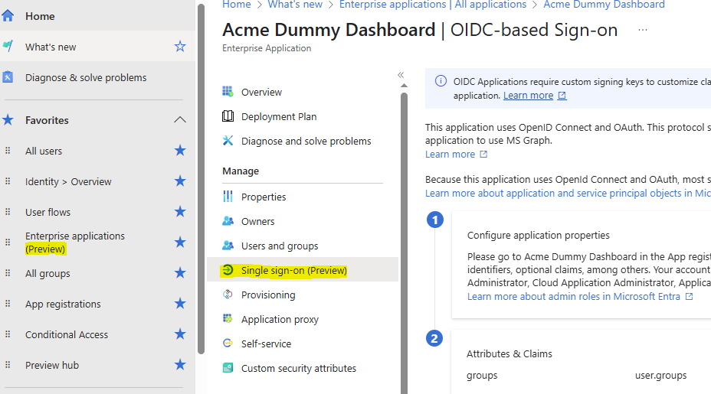Viewport: 711px width, 394px height.
Task: Click the user.groups claim value
Action: coord(660,376)
